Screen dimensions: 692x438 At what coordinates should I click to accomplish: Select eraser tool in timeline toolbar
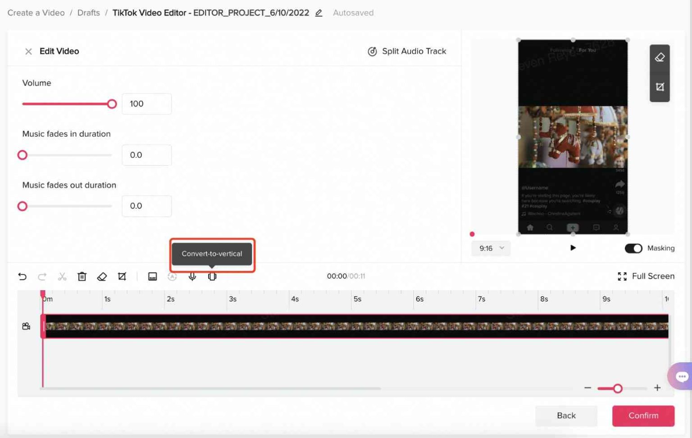[102, 276]
